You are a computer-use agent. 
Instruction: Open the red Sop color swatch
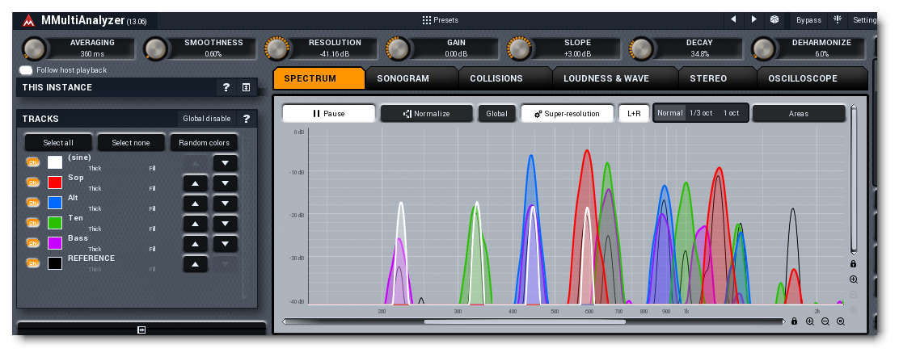pos(55,183)
